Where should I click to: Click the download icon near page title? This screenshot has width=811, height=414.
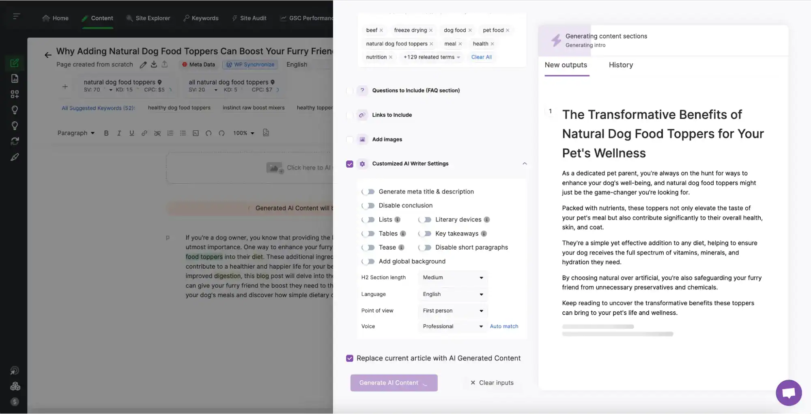point(154,65)
